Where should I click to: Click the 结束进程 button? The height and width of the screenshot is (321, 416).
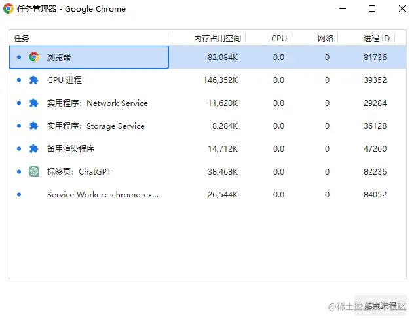[381, 305]
